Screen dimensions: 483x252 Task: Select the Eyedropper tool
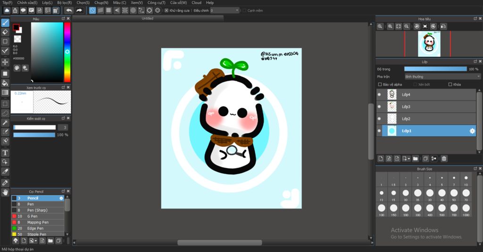(5, 183)
